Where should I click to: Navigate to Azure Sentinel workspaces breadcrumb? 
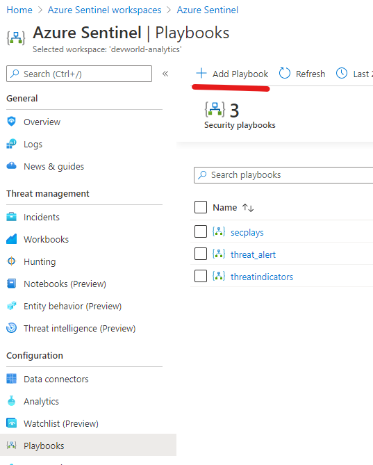pos(105,10)
